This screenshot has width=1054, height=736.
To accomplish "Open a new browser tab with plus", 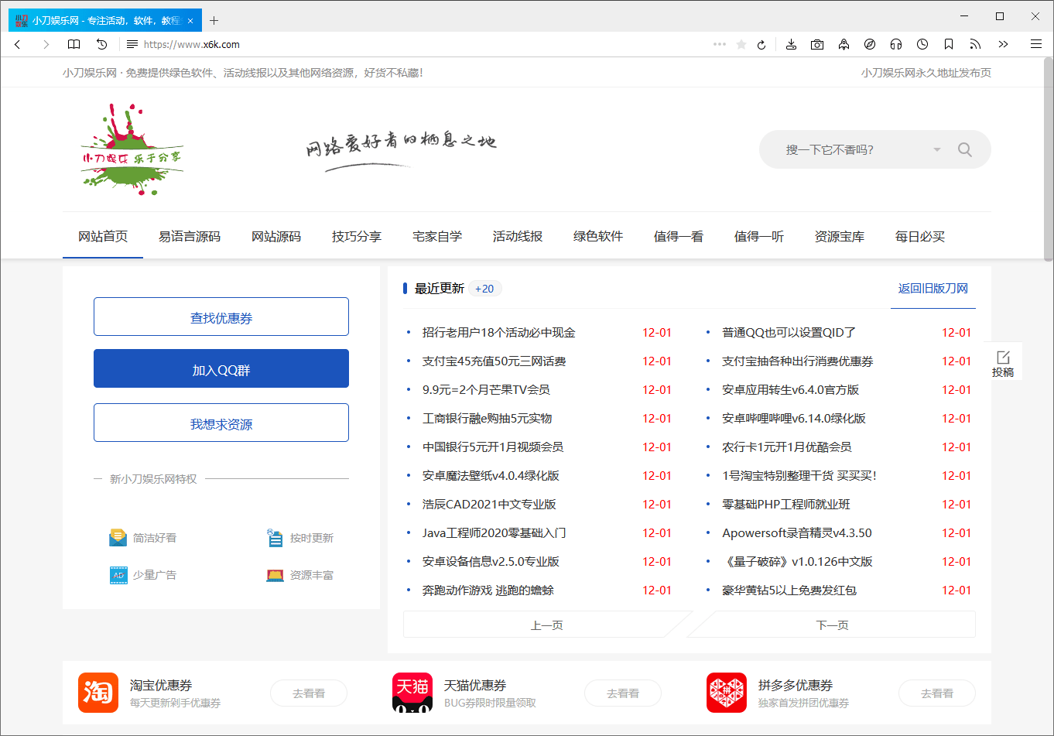I will (214, 20).
